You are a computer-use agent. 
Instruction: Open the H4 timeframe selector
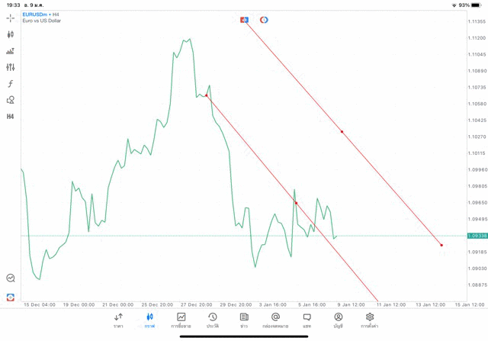point(10,117)
